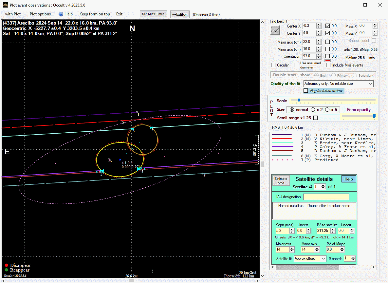
Task: Click the Set 'Miss' Times button
Action: pos(154,14)
